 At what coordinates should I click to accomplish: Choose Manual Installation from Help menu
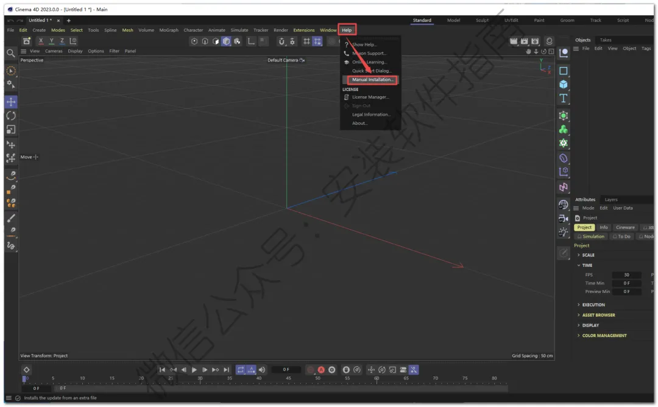[x=372, y=79]
